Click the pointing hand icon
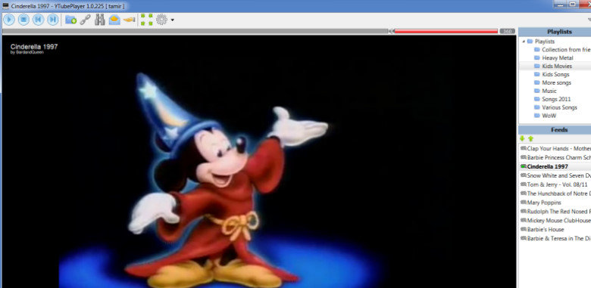This screenshot has height=288, width=591. (130, 20)
